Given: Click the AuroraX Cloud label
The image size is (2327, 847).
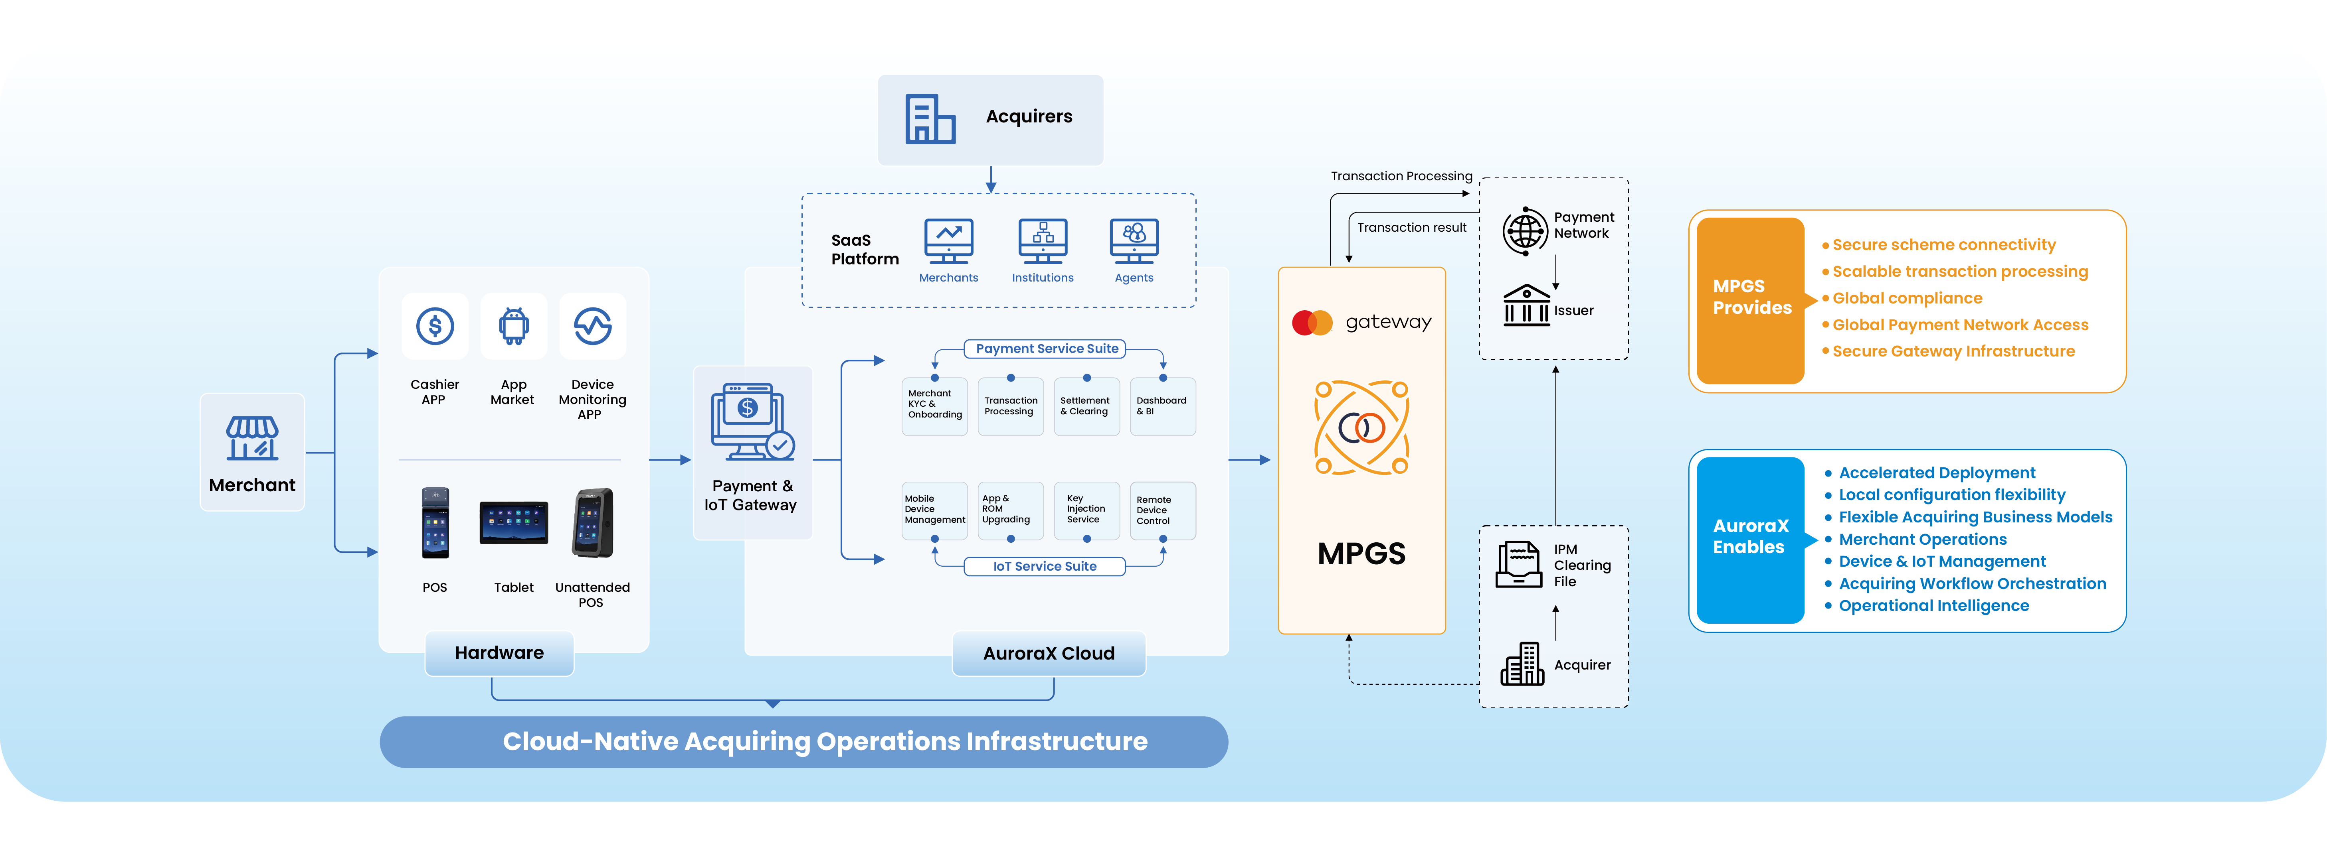Looking at the screenshot, I should 1049,654.
